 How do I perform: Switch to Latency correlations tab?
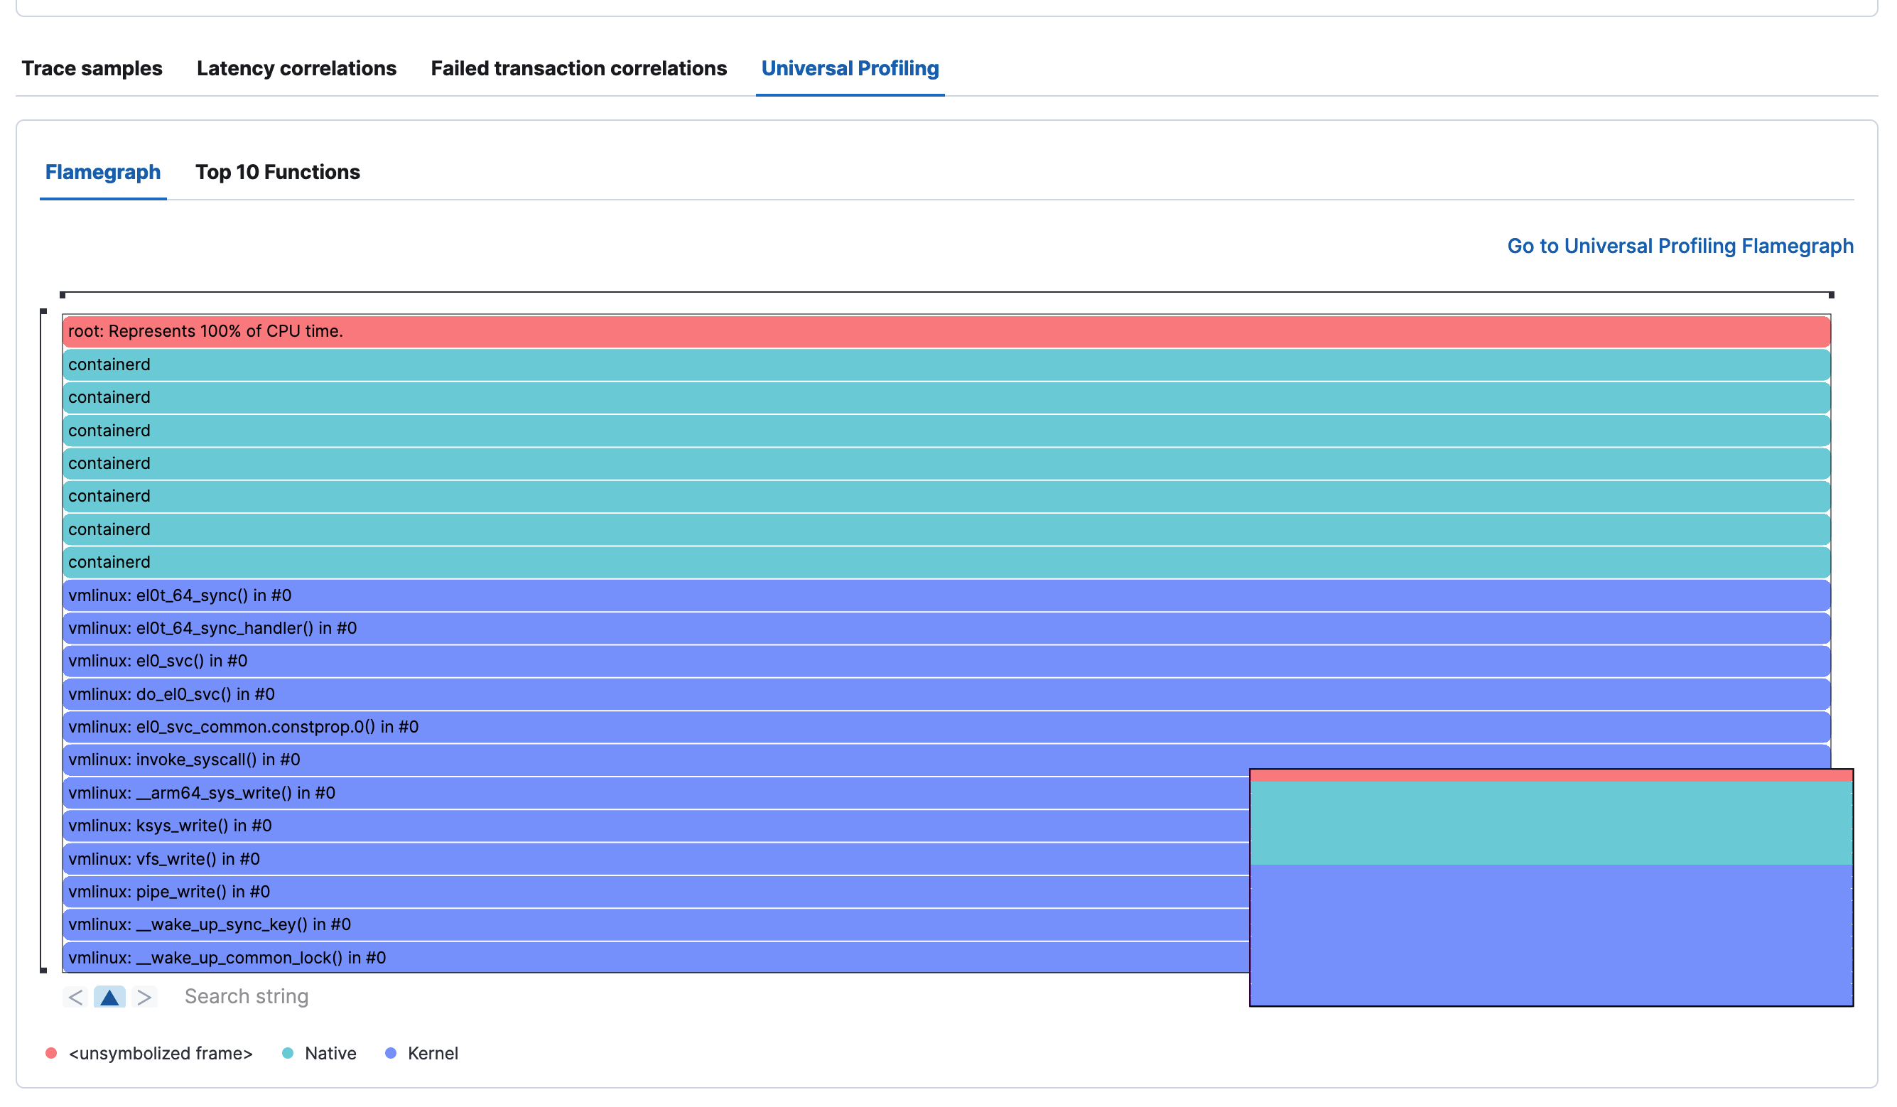click(x=296, y=68)
